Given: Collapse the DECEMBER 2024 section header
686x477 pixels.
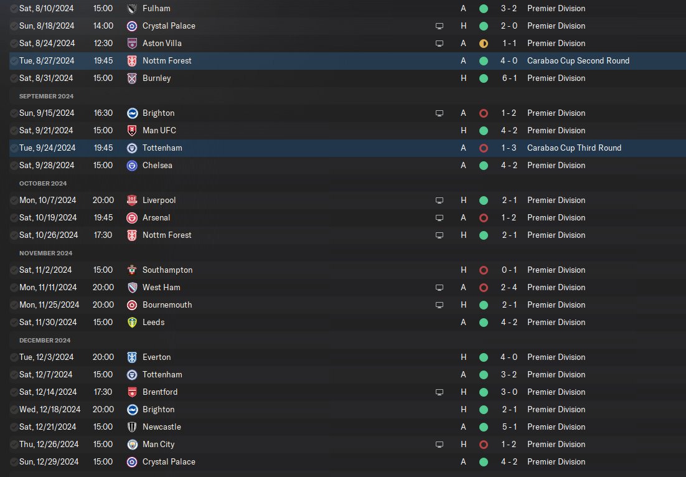Looking at the screenshot, I should pyautogui.click(x=45, y=340).
